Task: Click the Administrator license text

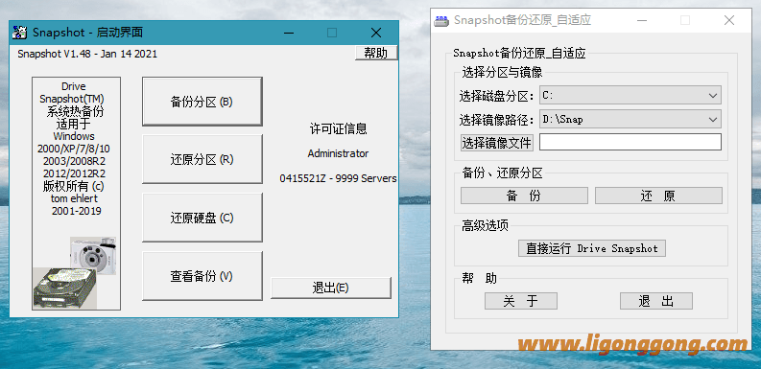Action: [x=338, y=153]
